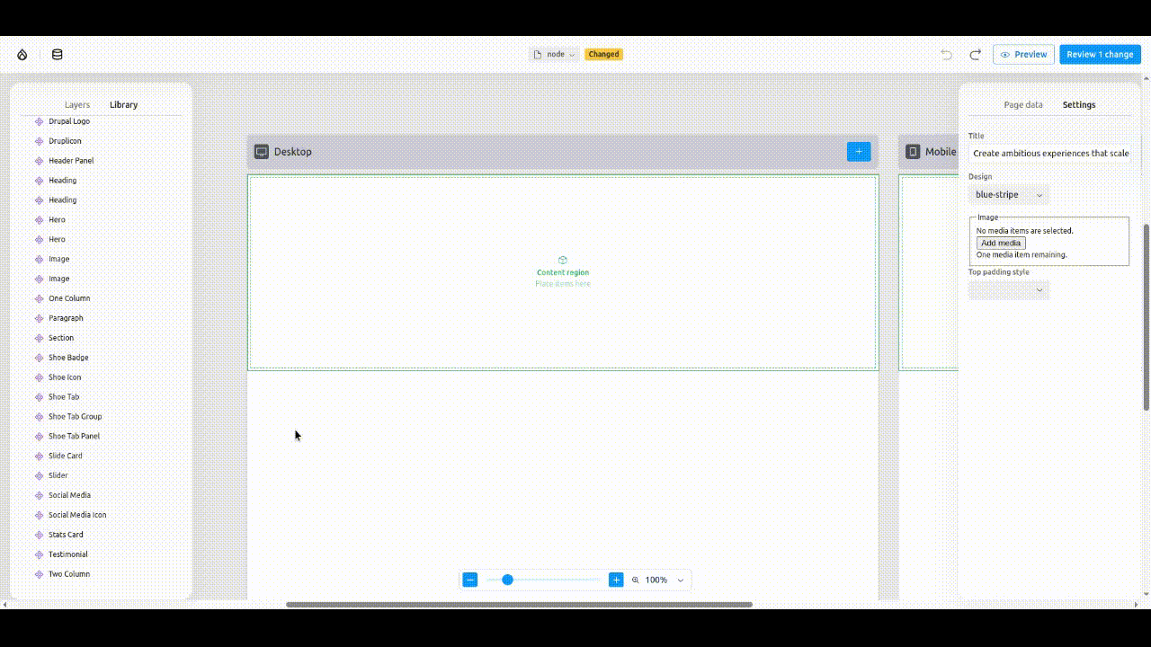Click the redo arrow icon

coord(975,54)
